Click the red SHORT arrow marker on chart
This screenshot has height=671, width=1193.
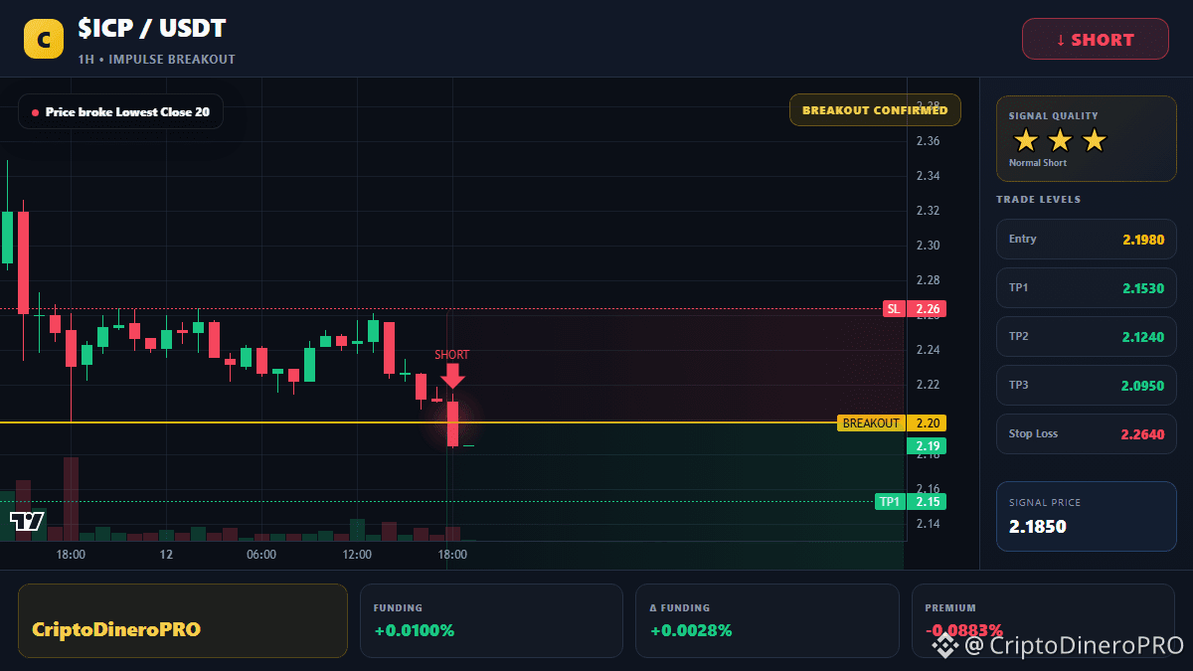click(x=452, y=375)
